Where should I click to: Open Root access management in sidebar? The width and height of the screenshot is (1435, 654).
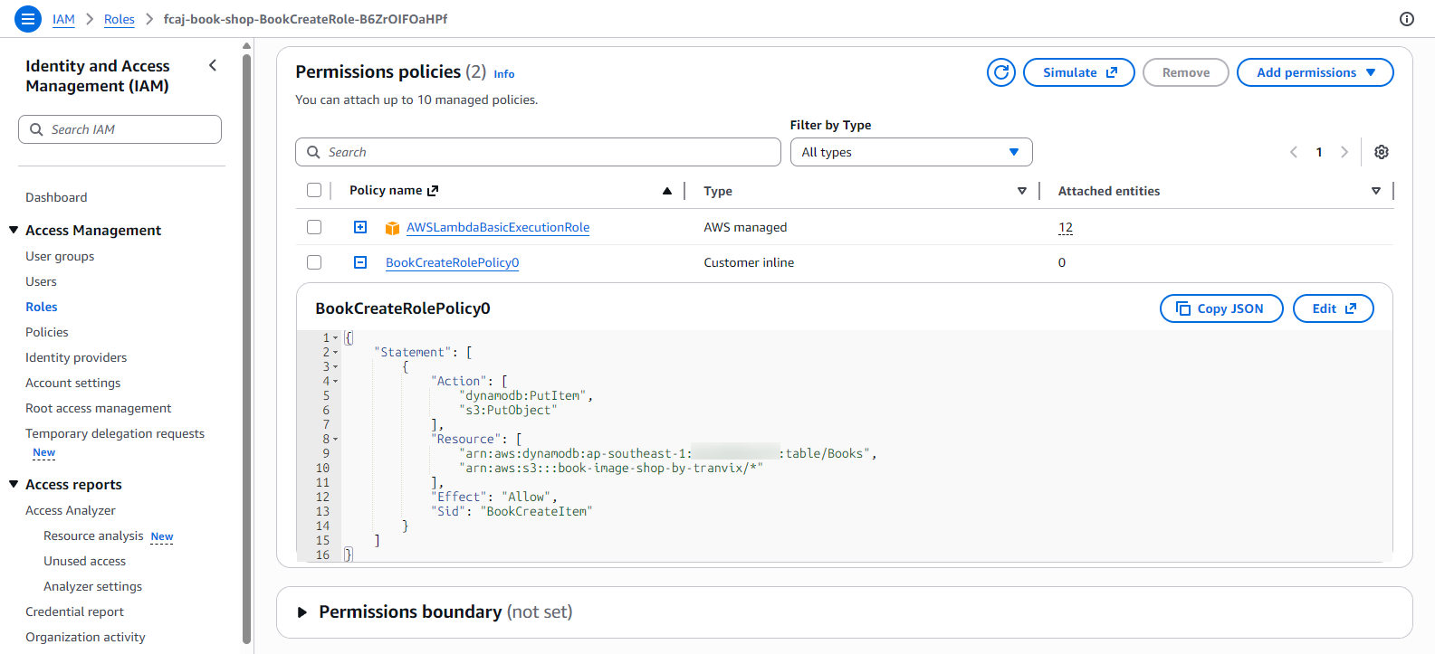tap(98, 408)
